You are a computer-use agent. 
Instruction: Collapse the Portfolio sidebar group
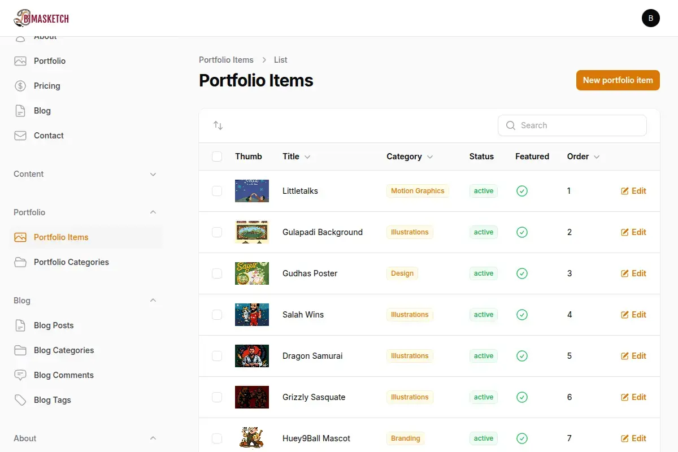[153, 212]
